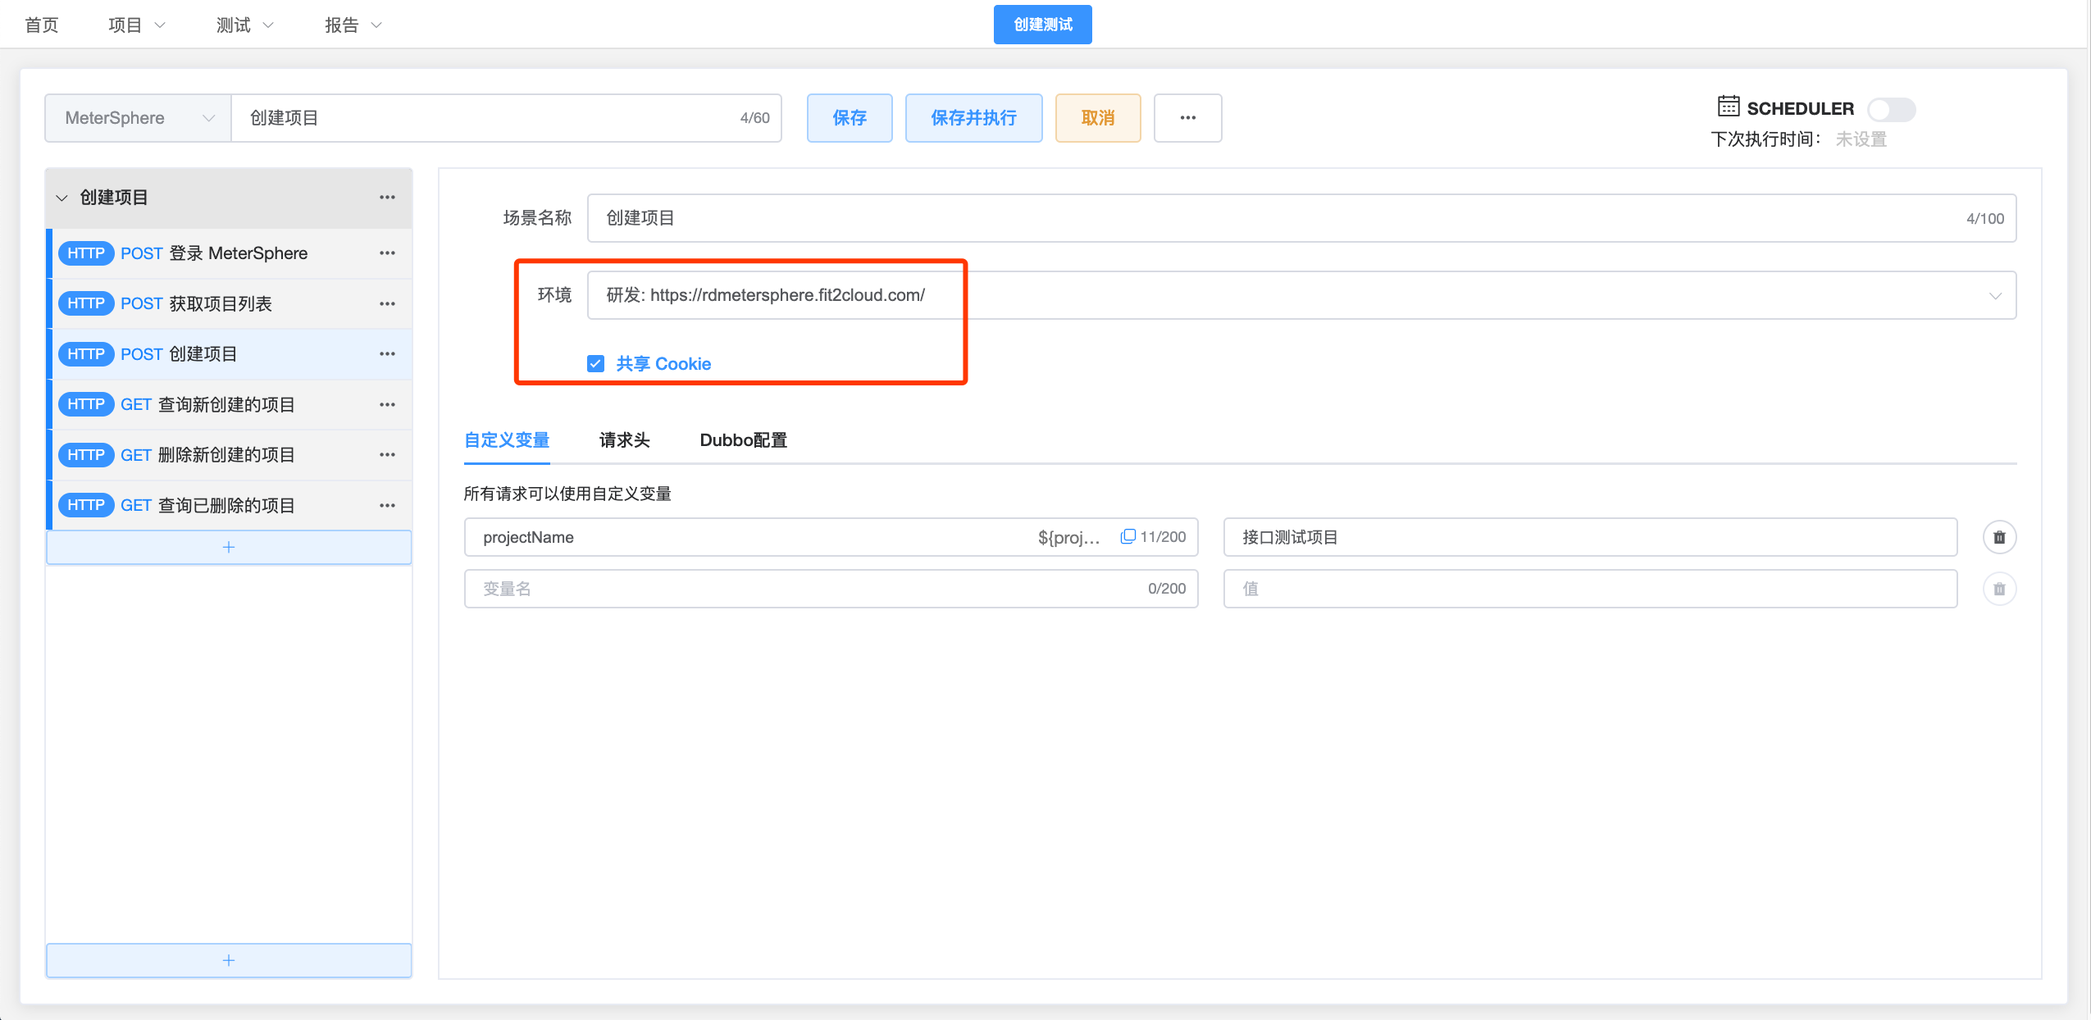
Task: Open more options for 获取项目列表 request
Action: [x=387, y=303]
